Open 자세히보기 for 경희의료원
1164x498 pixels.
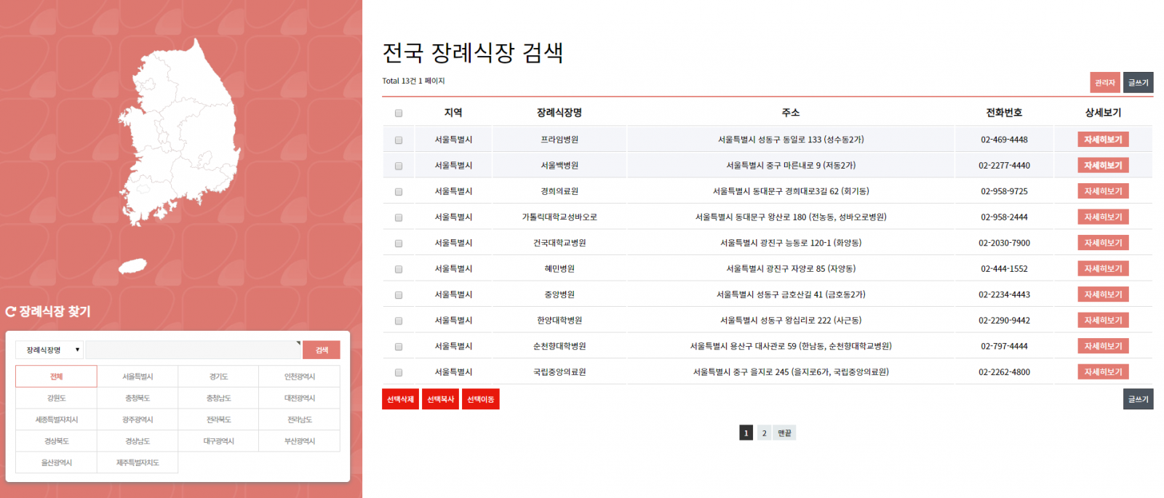click(x=1102, y=191)
